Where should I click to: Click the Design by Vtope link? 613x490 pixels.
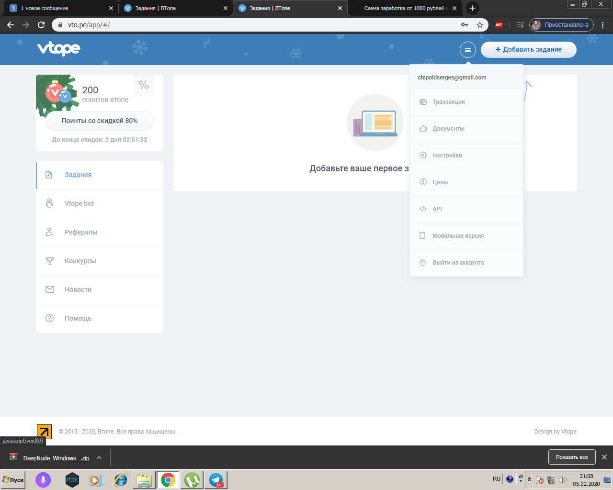coord(555,432)
